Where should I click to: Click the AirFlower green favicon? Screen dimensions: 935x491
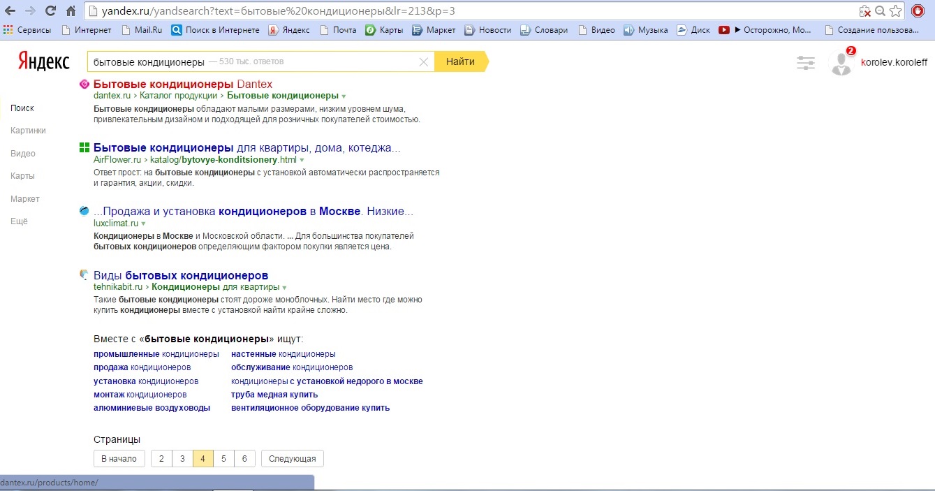pyautogui.click(x=84, y=147)
